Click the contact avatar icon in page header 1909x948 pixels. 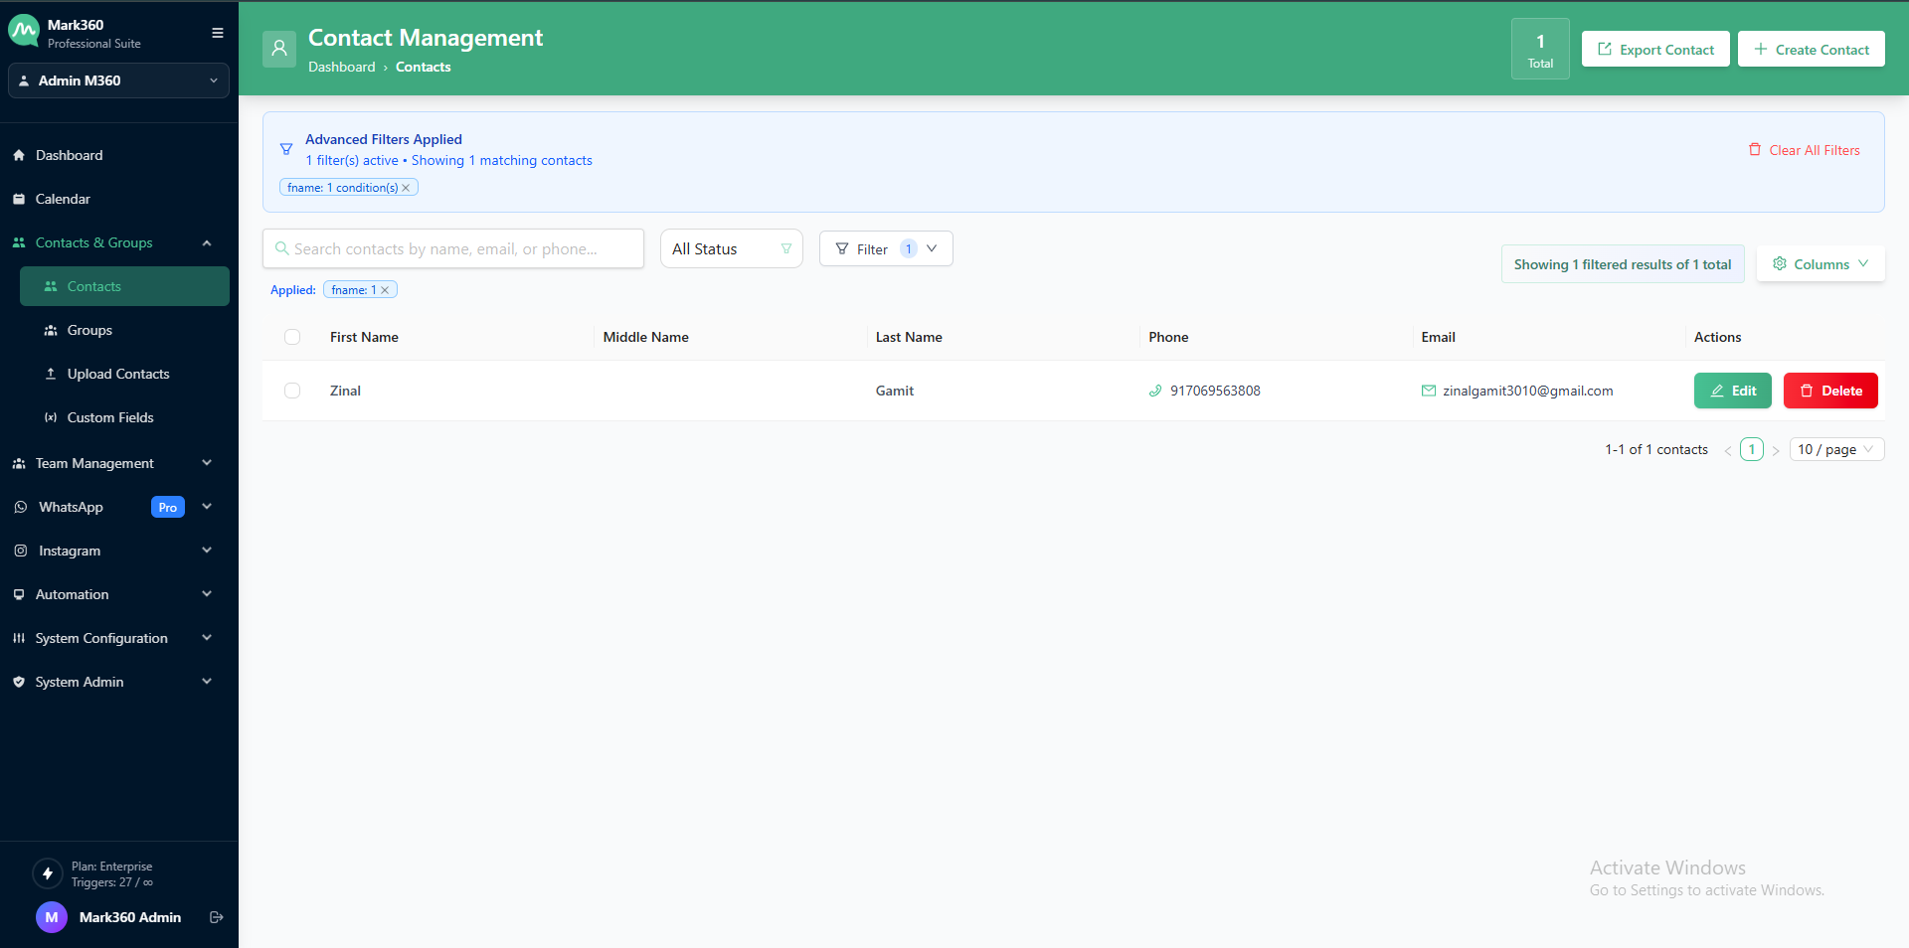coord(279,49)
